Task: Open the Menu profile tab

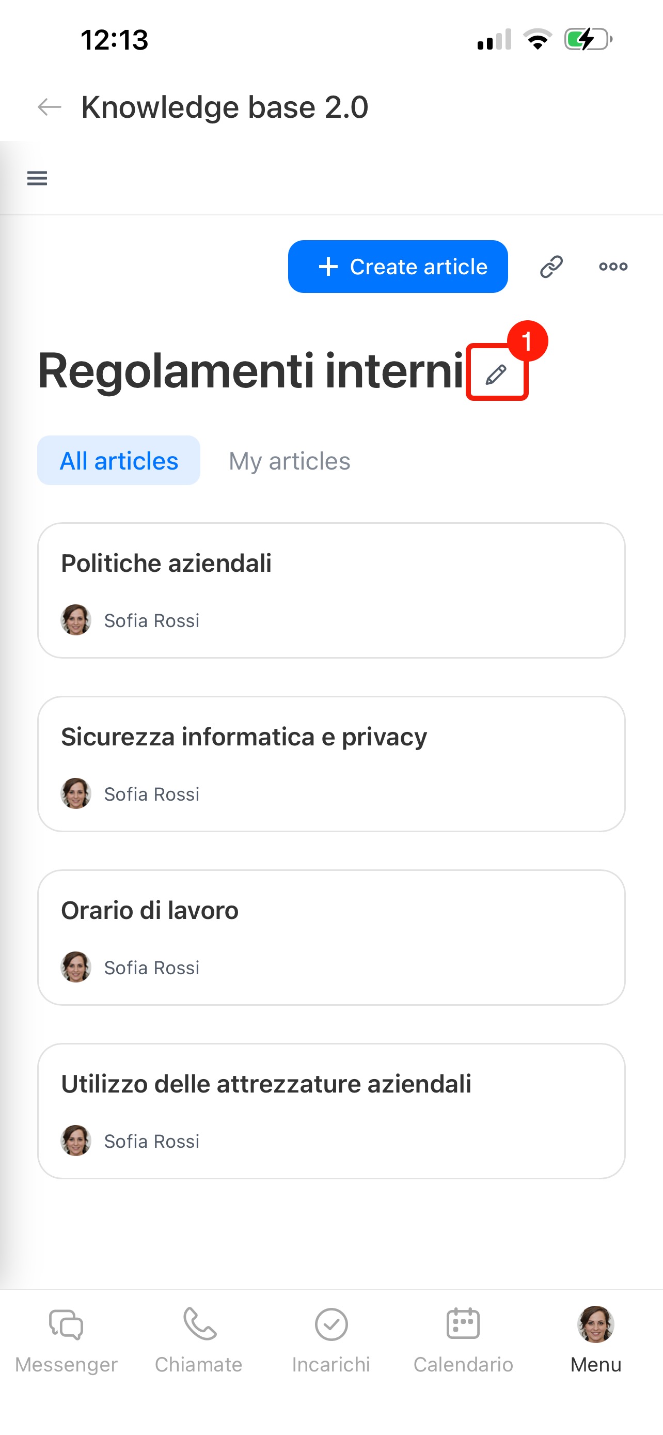Action: pyautogui.click(x=596, y=1341)
